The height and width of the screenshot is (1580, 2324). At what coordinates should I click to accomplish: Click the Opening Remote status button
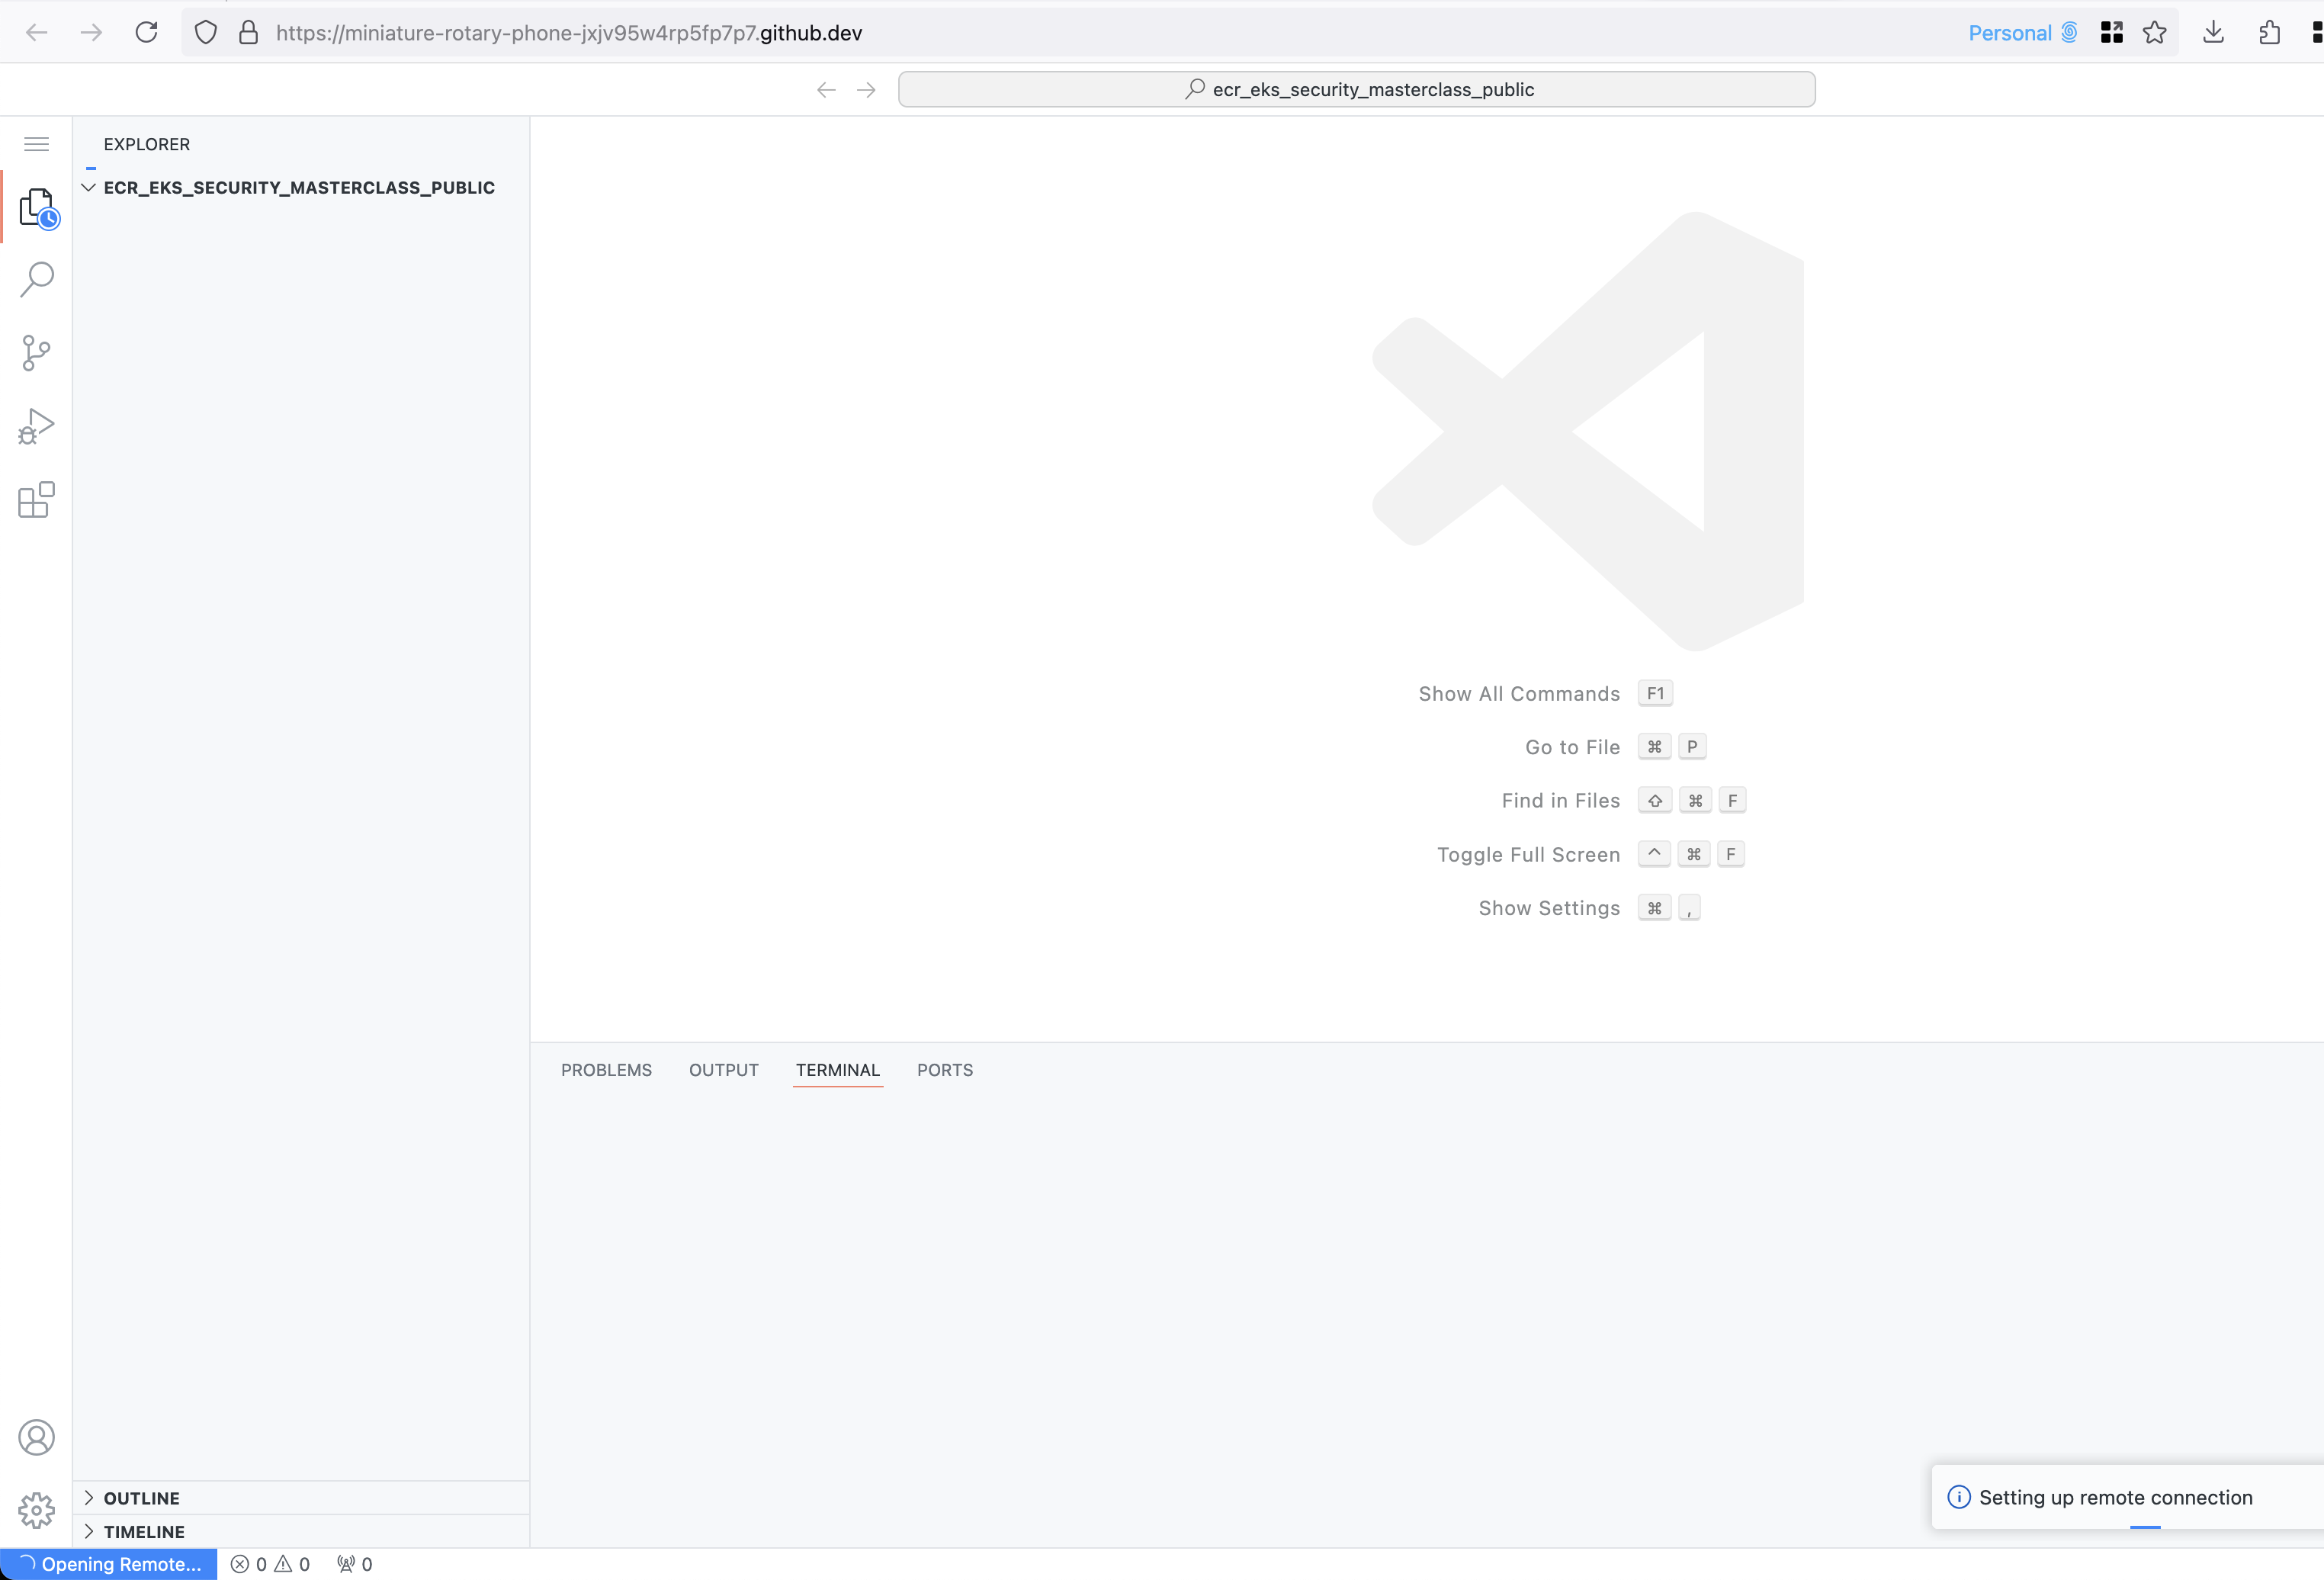(x=110, y=1564)
